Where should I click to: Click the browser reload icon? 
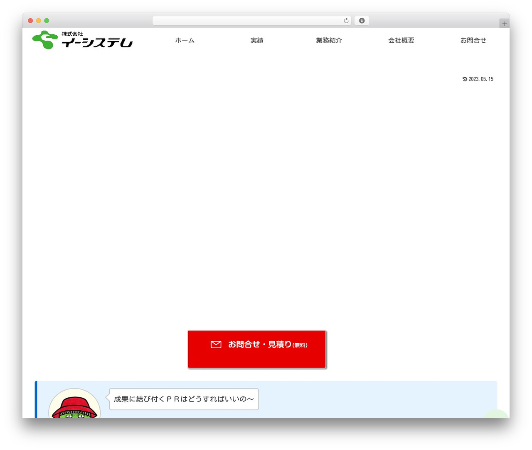tap(346, 21)
